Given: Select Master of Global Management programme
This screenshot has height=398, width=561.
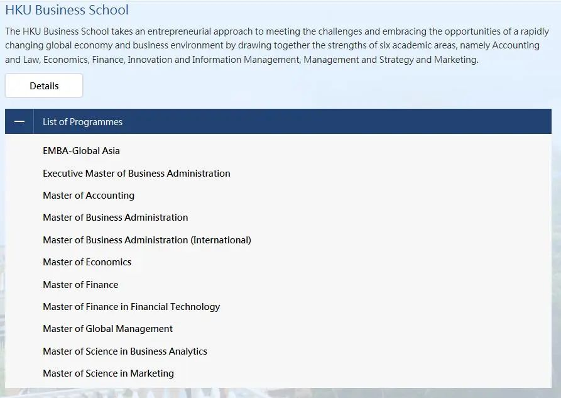Looking at the screenshot, I should [x=107, y=329].
